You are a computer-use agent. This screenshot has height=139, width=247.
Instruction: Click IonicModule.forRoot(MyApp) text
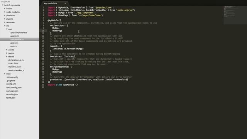(68, 49)
